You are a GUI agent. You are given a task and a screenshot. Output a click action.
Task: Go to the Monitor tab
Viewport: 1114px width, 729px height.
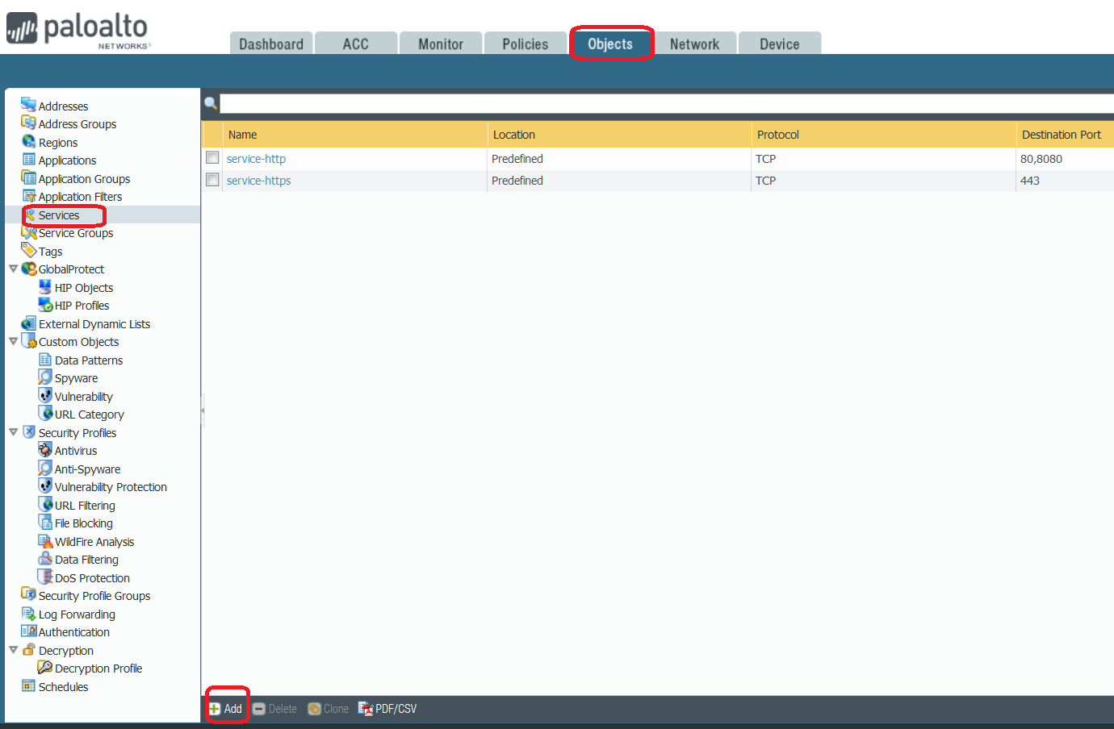coord(441,44)
